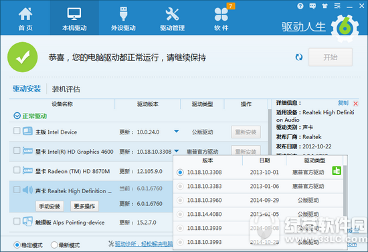The height and width of the screenshot is (252, 368).
Task: Click the help question mark icon
Action: point(300,6)
